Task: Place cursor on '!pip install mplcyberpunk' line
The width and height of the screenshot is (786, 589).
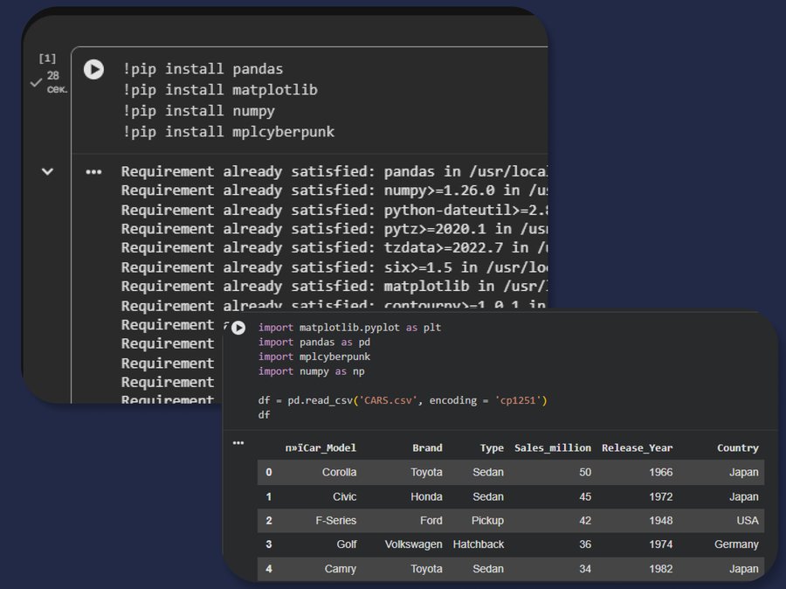Action: (x=228, y=132)
